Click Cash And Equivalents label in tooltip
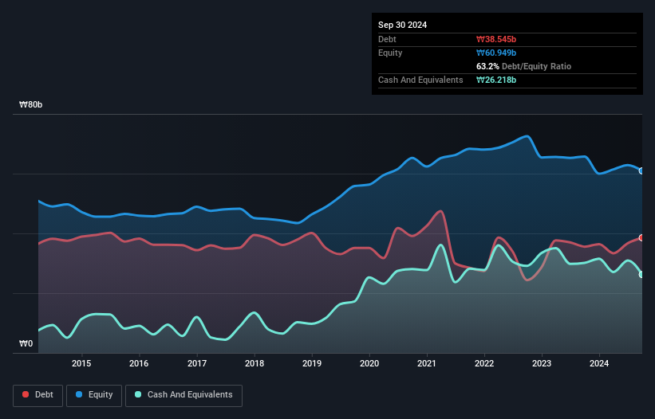 [420, 80]
